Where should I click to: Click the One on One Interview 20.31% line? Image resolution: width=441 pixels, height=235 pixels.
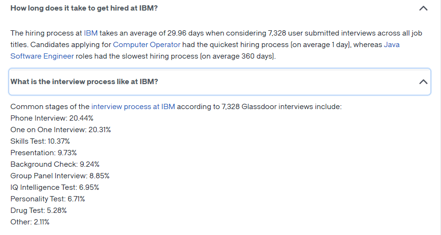tap(61, 130)
